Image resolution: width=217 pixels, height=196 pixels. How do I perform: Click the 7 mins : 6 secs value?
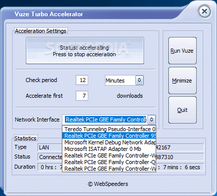point(180,167)
